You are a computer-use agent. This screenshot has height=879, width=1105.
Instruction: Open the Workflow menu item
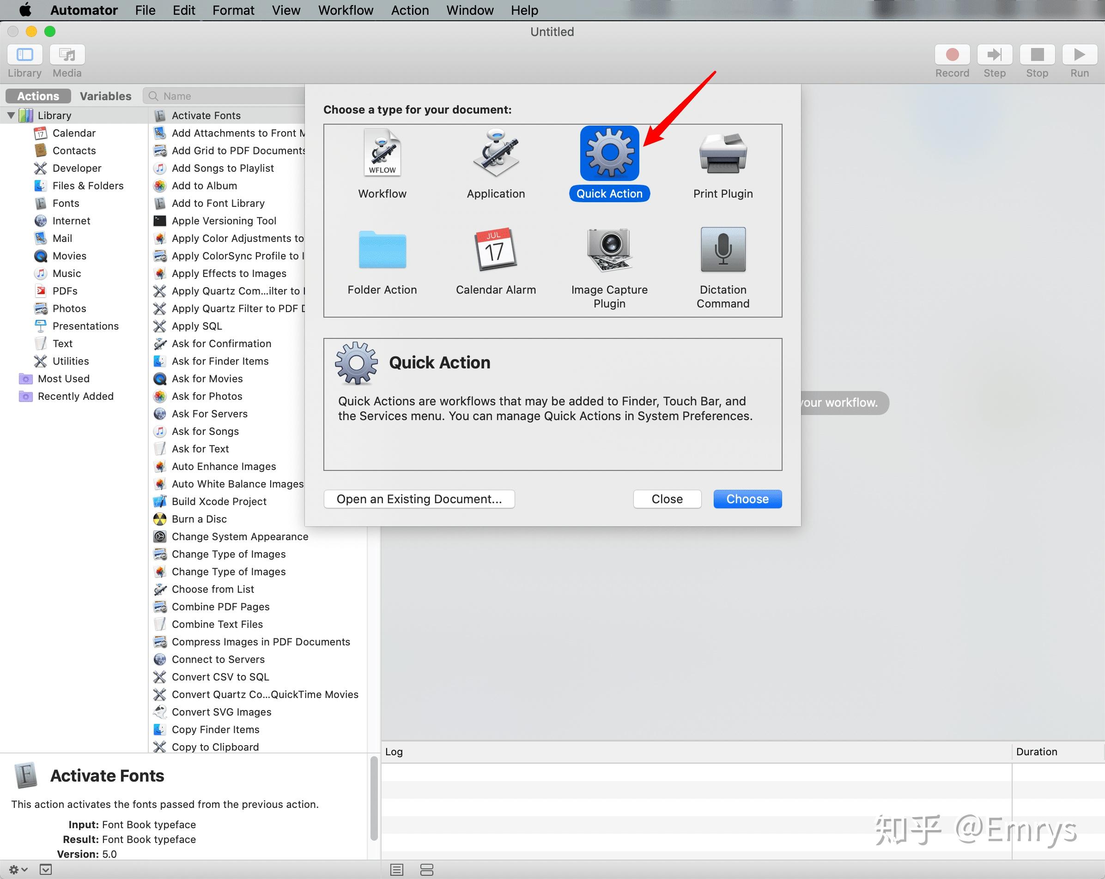point(345,10)
